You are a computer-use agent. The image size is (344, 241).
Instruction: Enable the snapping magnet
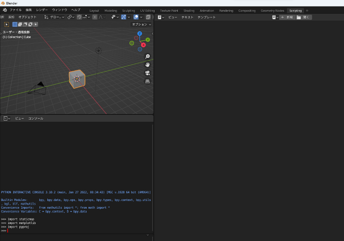(x=79, y=17)
